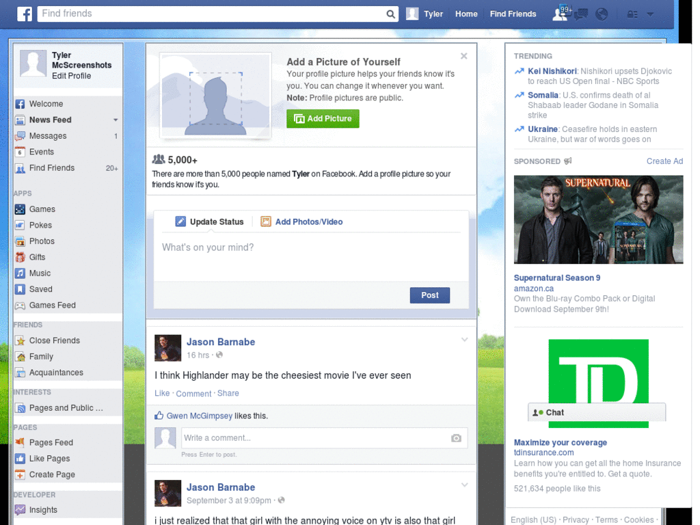The image size is (700, 525).
Task: Click the Messages sidebar icon
Action: [x=20, y=136]
